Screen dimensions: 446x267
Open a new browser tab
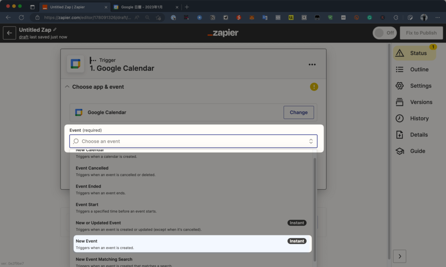(x=187, y=7)
